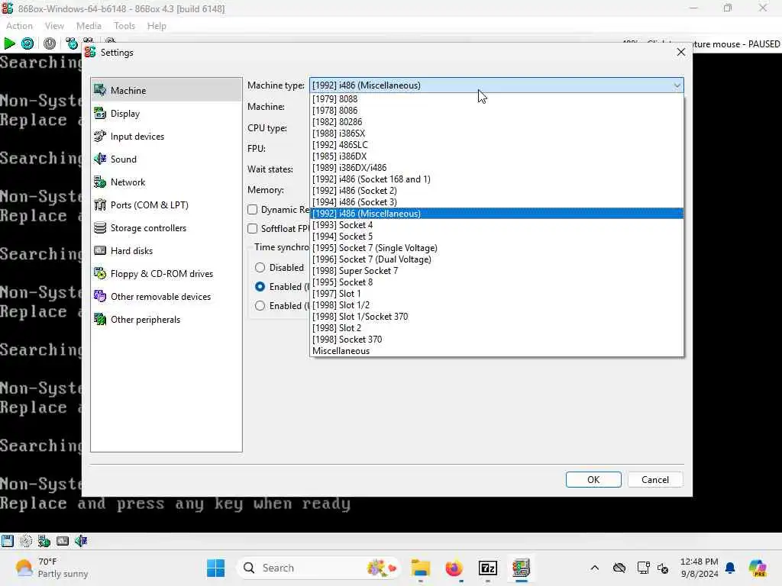This screenshot has width=782, height=586.
Task: Show hidden system tray icons
Action: tap(594, 568)
